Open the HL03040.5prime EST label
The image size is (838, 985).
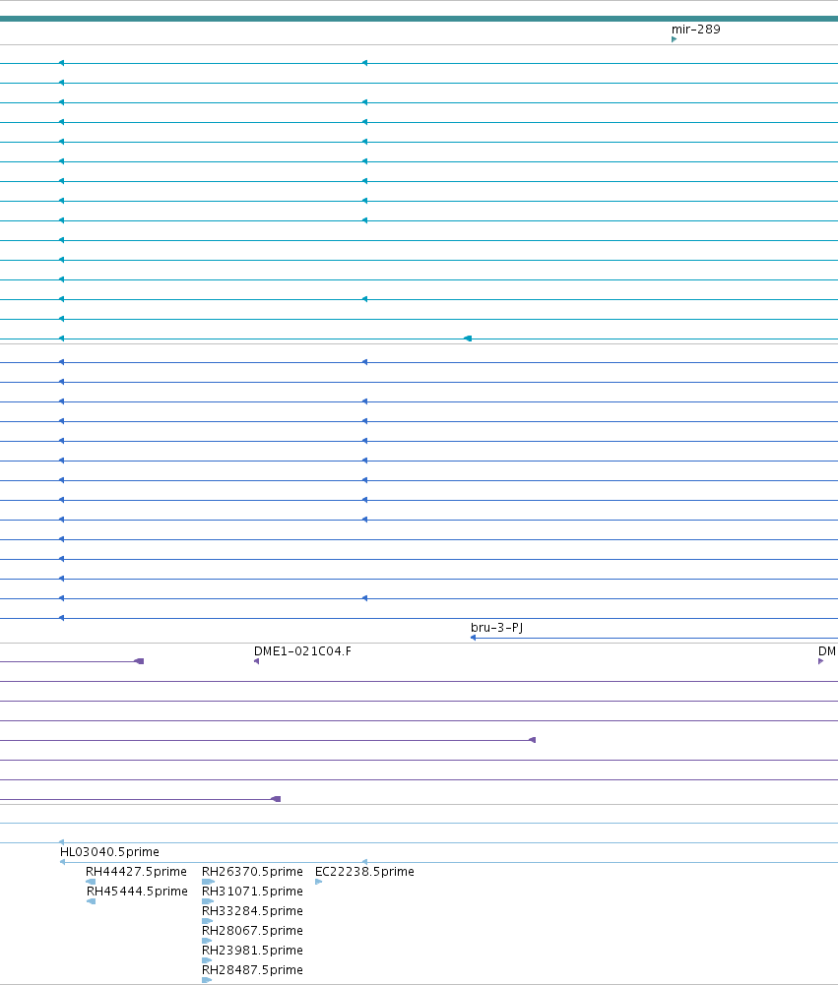click(x=109, y=852)
